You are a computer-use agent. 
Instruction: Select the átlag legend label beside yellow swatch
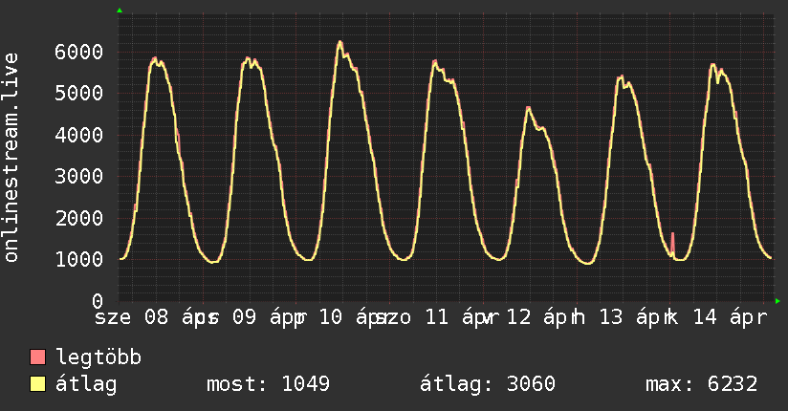point(87,384)
